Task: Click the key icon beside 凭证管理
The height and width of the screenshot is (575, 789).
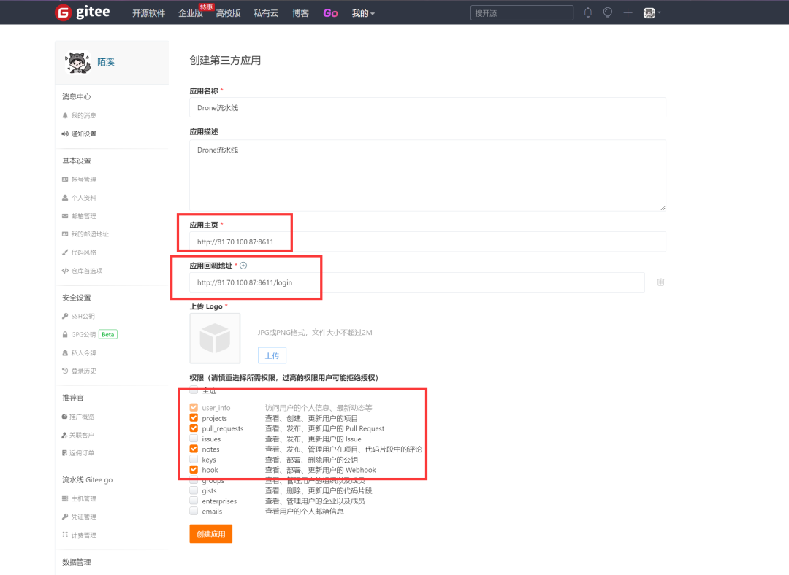Action: 65,517
